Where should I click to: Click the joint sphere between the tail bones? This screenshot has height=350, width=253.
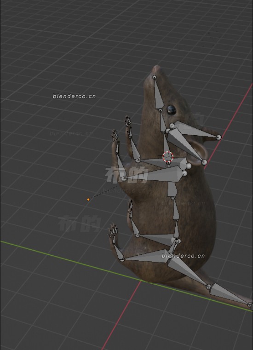208,287
